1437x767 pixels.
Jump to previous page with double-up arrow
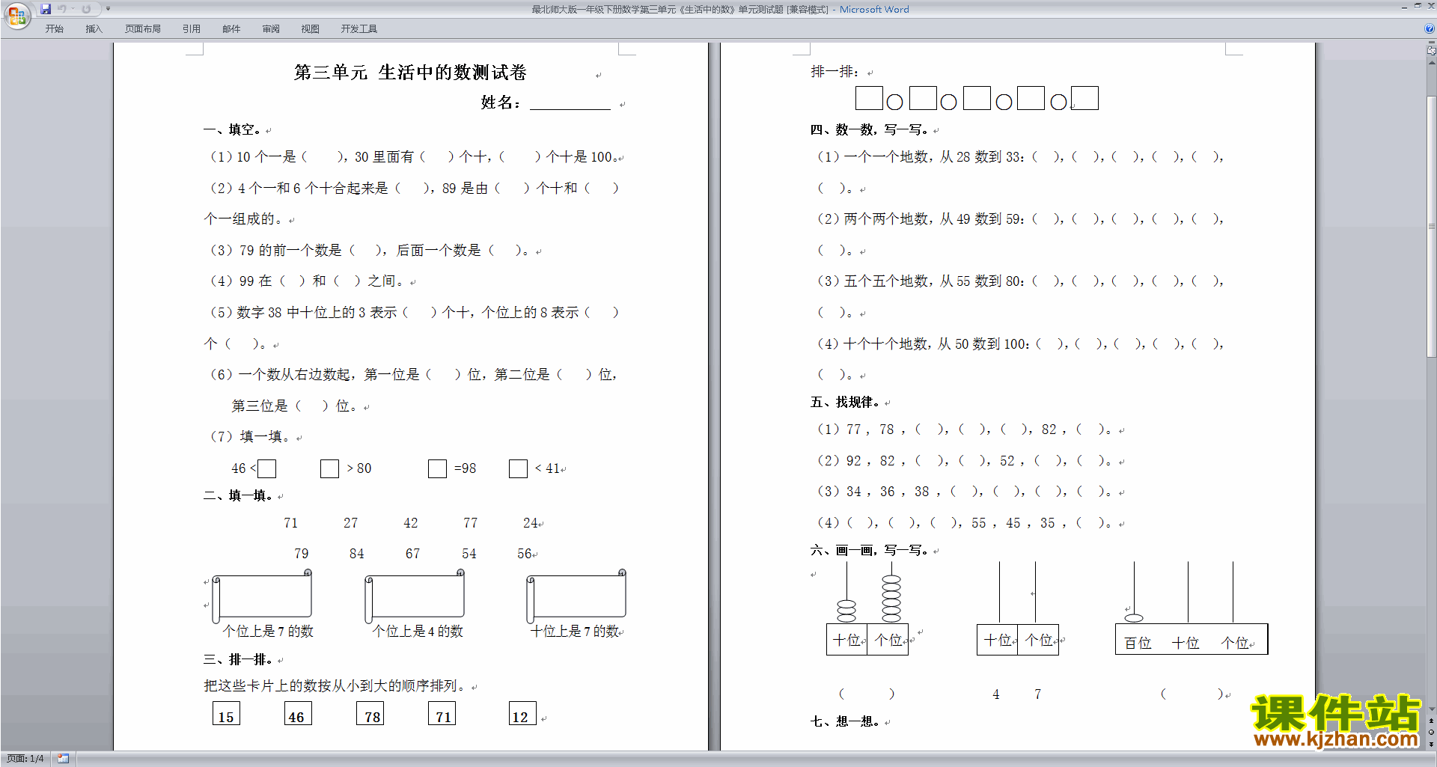pyautogui.click(x=1432, y=721)
